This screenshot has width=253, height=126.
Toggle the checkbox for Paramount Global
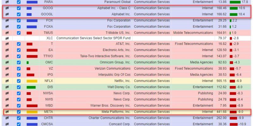(19, 2)
